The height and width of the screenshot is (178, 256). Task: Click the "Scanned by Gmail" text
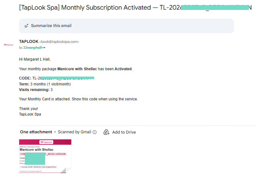coord(75,132)
